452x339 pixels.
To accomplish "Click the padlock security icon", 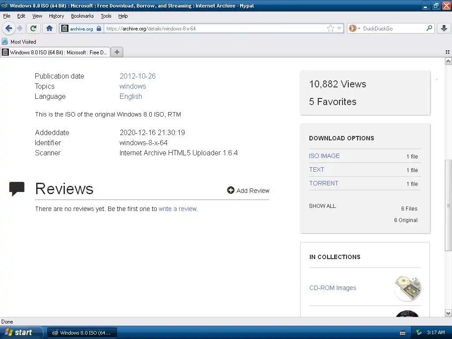I will pyautogui.click(x=99, y=28).
